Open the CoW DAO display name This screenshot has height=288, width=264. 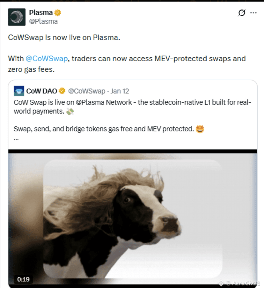(x=41, y=91)
